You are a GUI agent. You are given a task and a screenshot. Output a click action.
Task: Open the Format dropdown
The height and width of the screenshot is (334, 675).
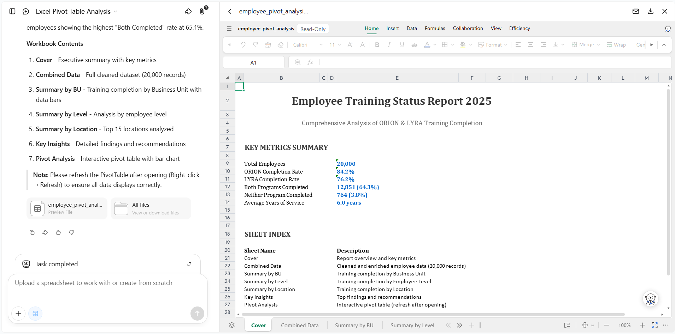pos(493,45)
